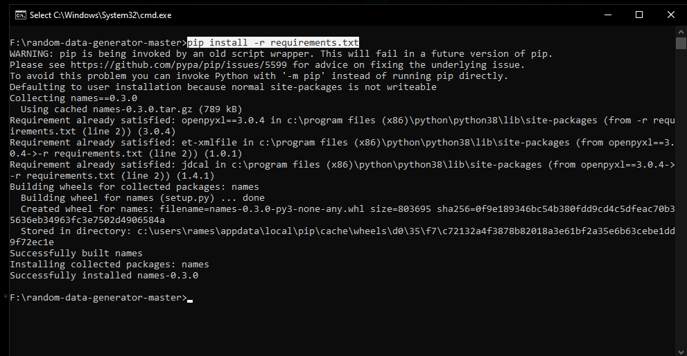Minimize the Command Prompt window
Viewport: 687px width, 356px height.
(x=608, y=15)
